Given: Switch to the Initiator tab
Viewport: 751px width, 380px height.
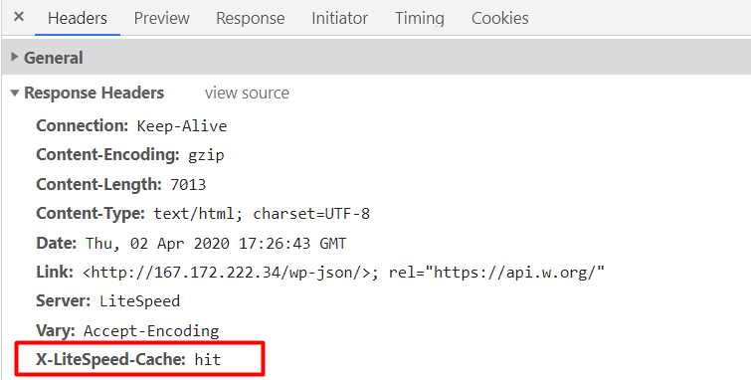Looking at the screenshot, I should 339,18.
